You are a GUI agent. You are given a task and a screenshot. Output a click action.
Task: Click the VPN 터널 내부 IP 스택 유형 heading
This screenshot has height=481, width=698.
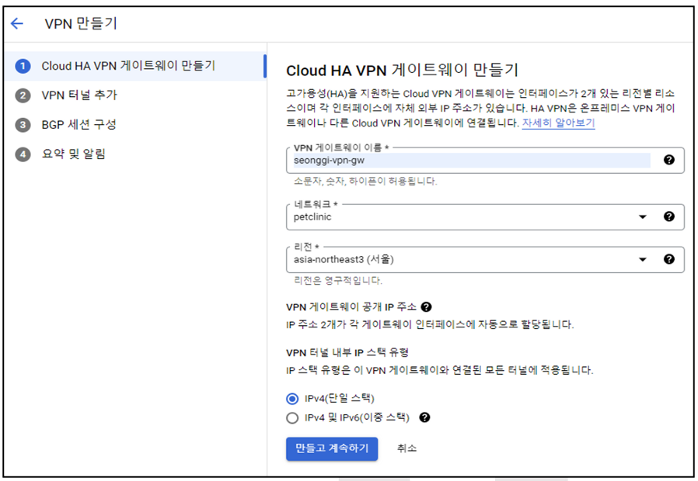(347, 353)
